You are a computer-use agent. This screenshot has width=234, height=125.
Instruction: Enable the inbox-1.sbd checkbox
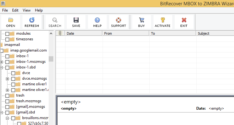tap(7, 67)
